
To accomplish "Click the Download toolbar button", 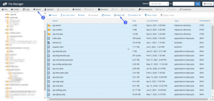I will 63,10.
